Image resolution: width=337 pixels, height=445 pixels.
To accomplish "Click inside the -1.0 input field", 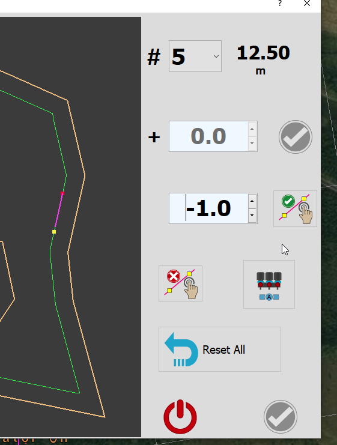I will coord(208,208).
